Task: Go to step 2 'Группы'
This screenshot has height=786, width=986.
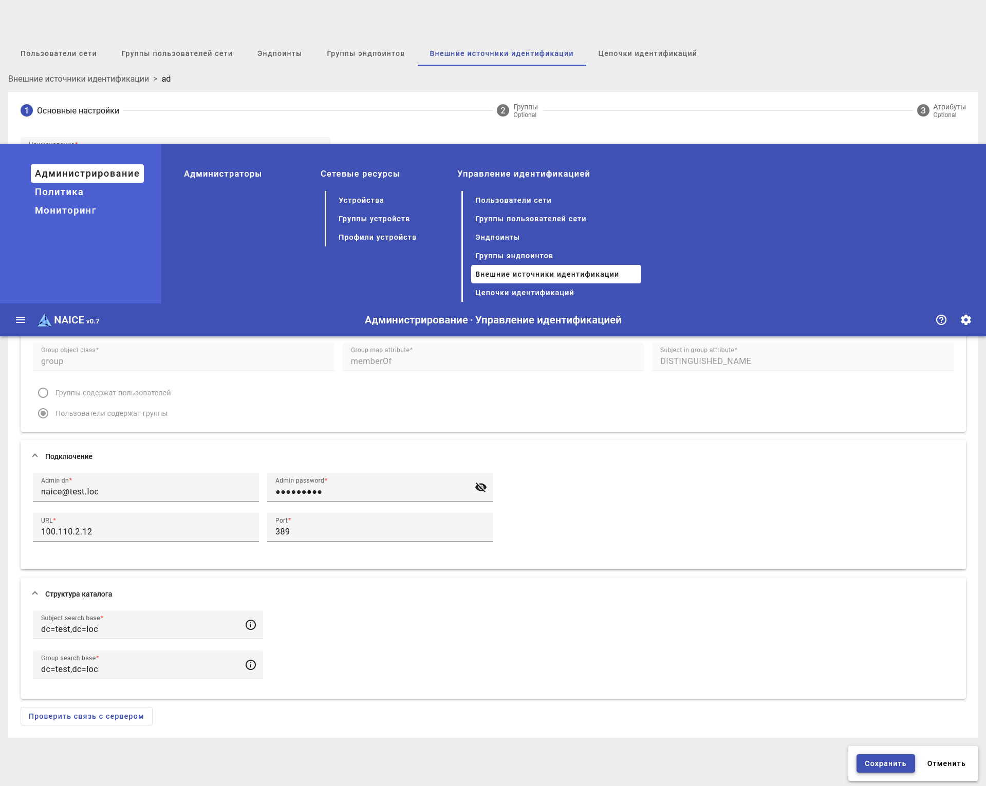Action: pos(517,110)
